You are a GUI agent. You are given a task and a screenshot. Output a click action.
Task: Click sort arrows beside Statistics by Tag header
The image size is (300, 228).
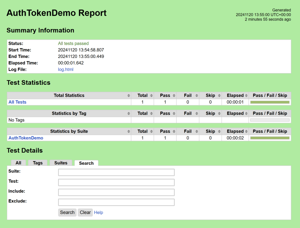coord(129,114)
